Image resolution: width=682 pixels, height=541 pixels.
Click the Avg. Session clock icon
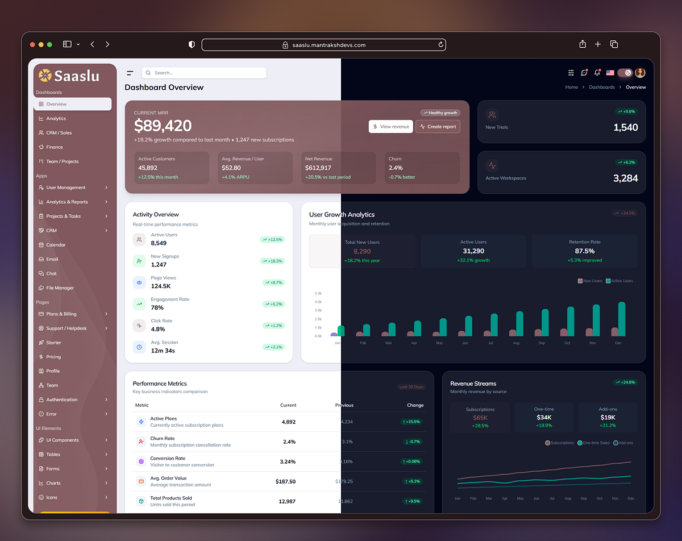(x=139, y=347)
